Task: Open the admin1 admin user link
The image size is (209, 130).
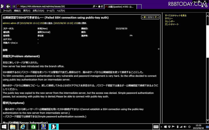Action: [9, 23]
